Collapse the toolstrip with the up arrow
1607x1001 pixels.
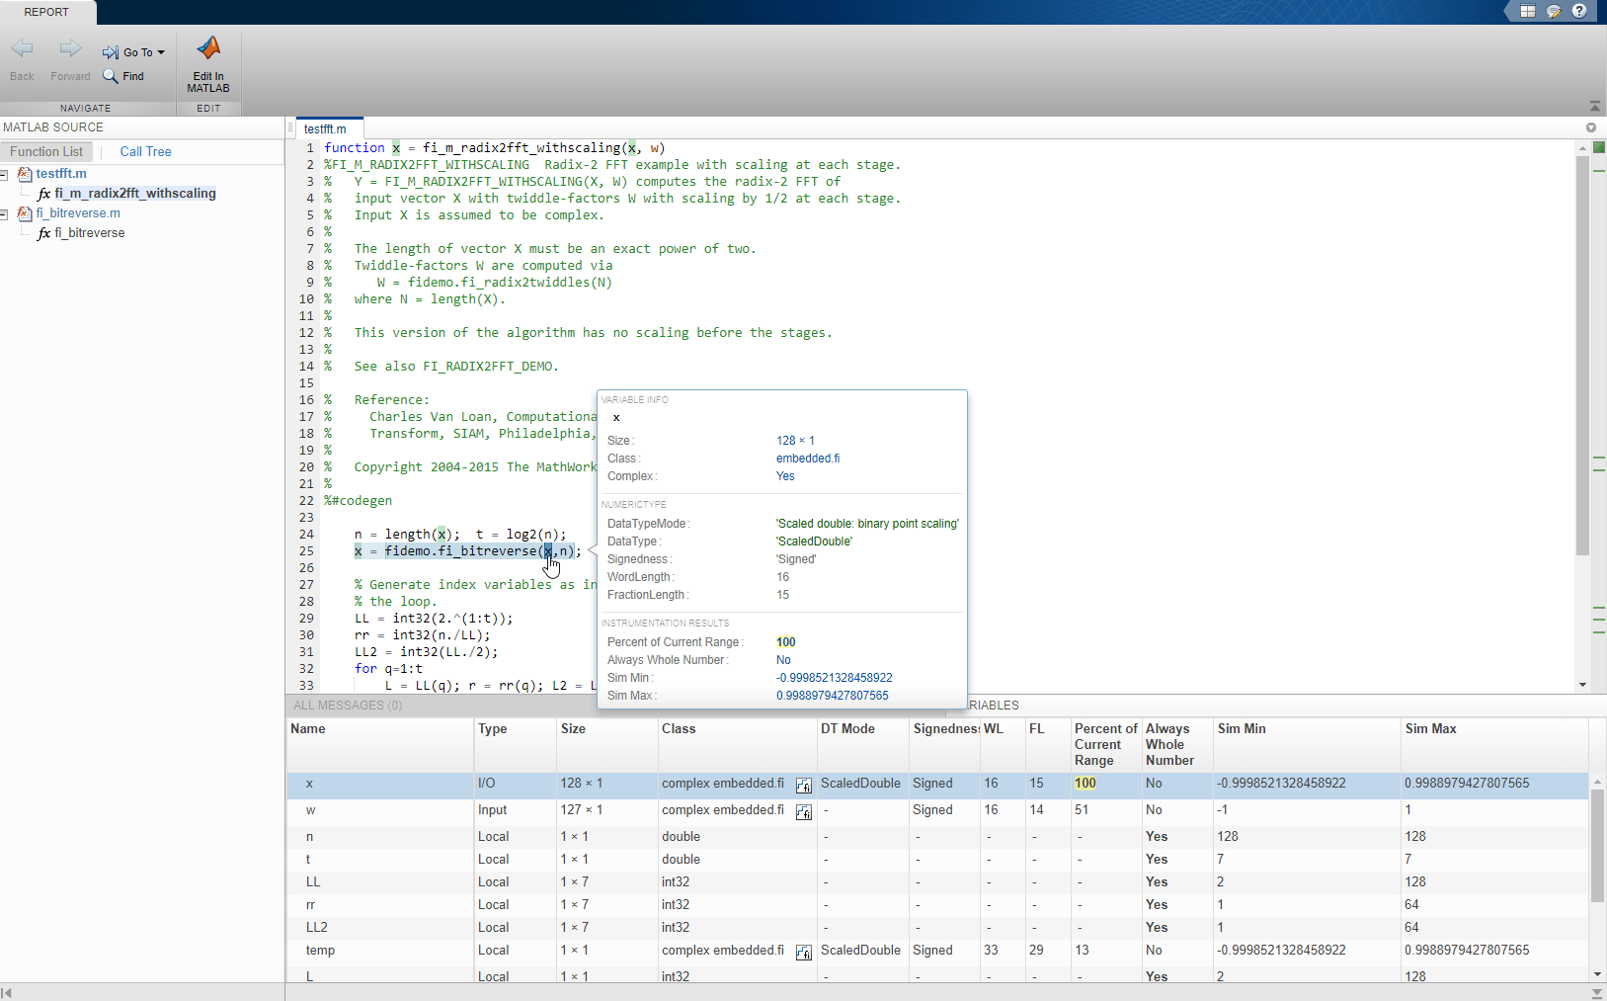tap(1595, 106)
